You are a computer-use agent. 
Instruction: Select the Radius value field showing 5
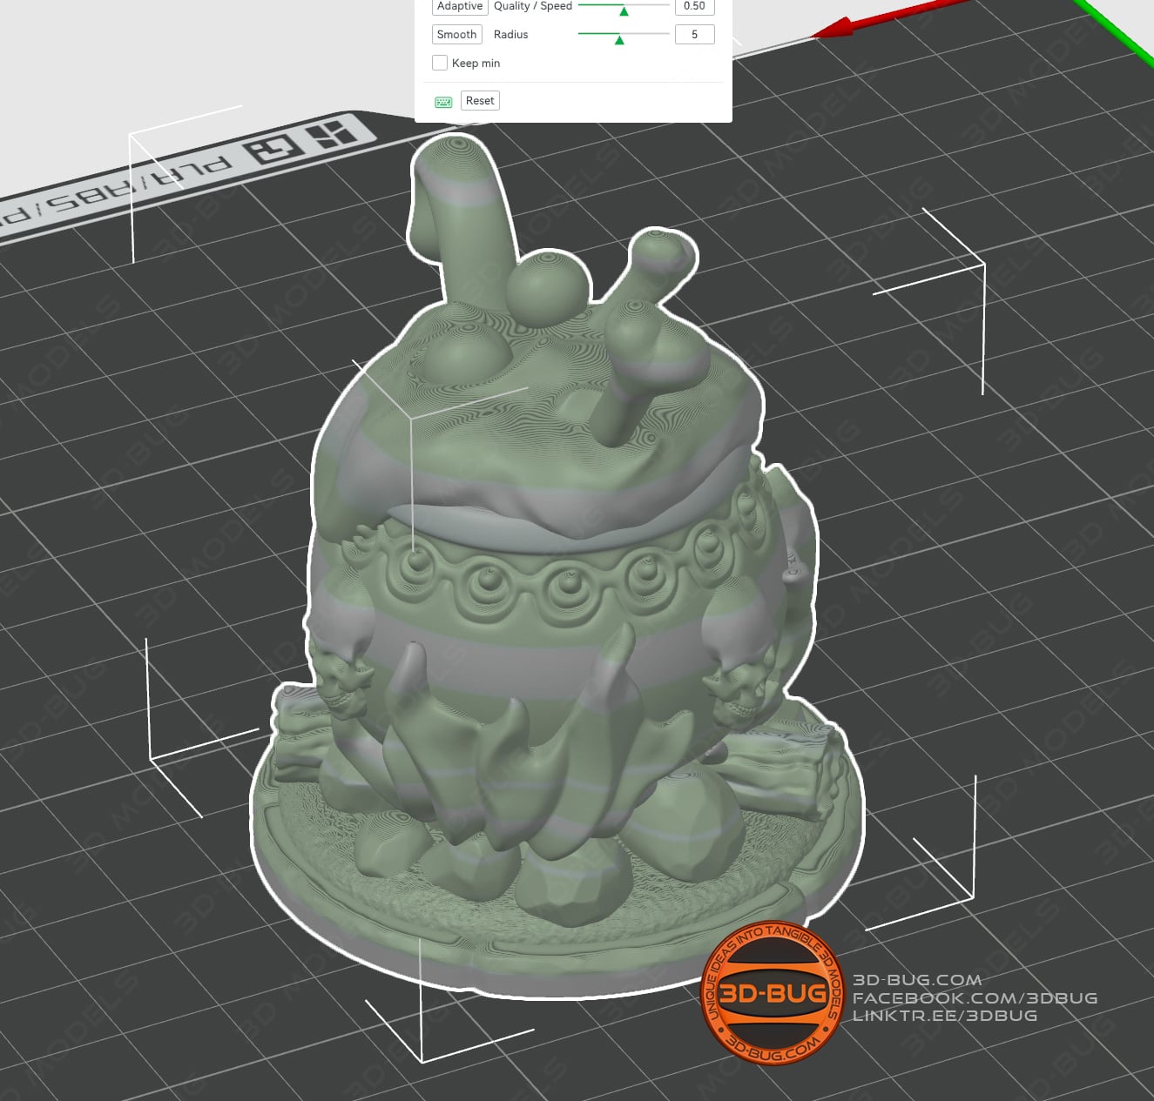pos(695,35)
